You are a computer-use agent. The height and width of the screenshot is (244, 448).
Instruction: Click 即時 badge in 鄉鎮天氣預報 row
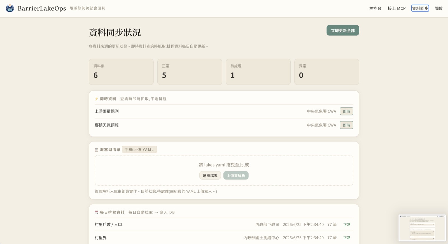click(346, 125)
